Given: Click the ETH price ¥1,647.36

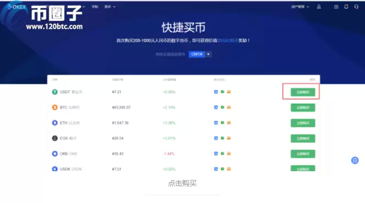Looking at the screenshot, I should coord(120,123).
